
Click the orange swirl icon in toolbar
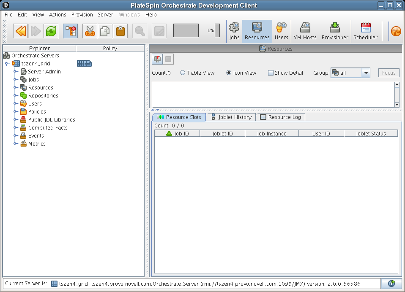[x=396, y=32]
